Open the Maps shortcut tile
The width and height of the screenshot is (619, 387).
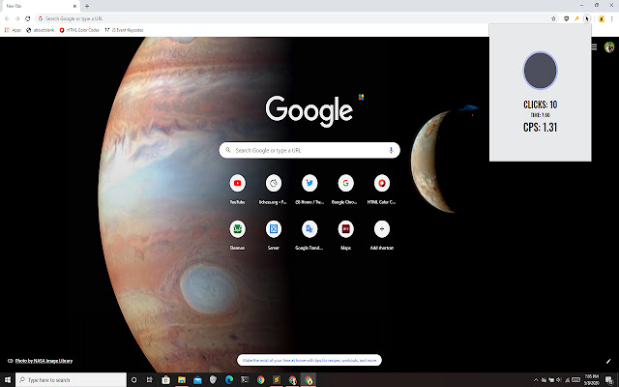pos(345,234)
